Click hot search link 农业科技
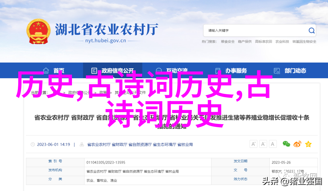The height and width of the screenshot is (191, 328). 282,42
